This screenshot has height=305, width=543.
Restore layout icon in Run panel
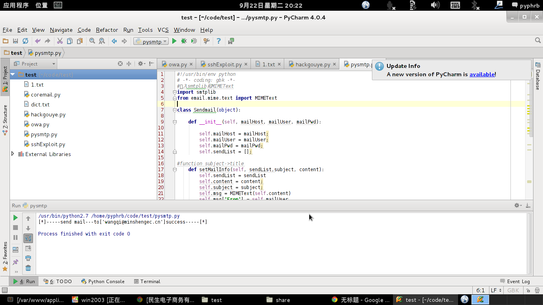15,250
